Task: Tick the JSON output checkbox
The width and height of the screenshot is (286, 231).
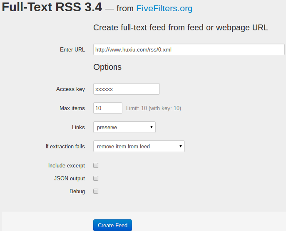Action: point(96,178)
